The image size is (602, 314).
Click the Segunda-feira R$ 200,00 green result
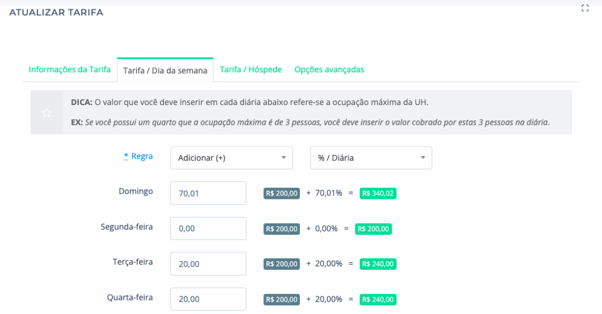[x=373, y=229]
